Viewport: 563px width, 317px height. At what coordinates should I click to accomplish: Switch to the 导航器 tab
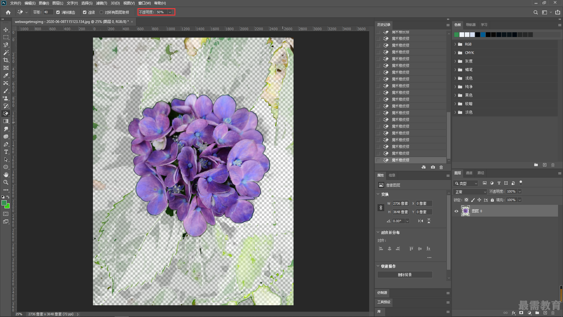[471, 25]
